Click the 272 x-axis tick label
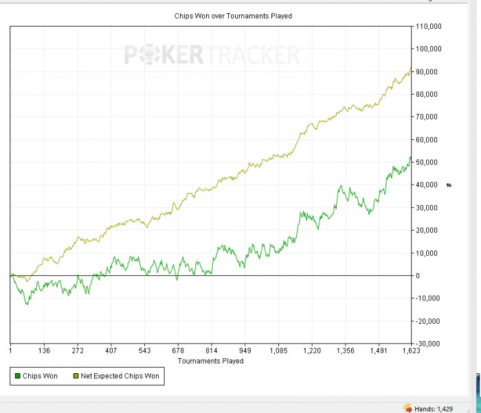 coord(78,351)
